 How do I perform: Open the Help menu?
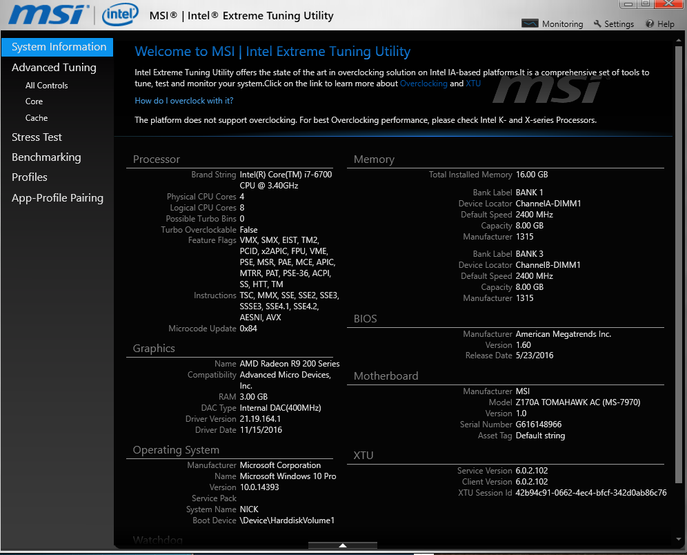point(660,23)
